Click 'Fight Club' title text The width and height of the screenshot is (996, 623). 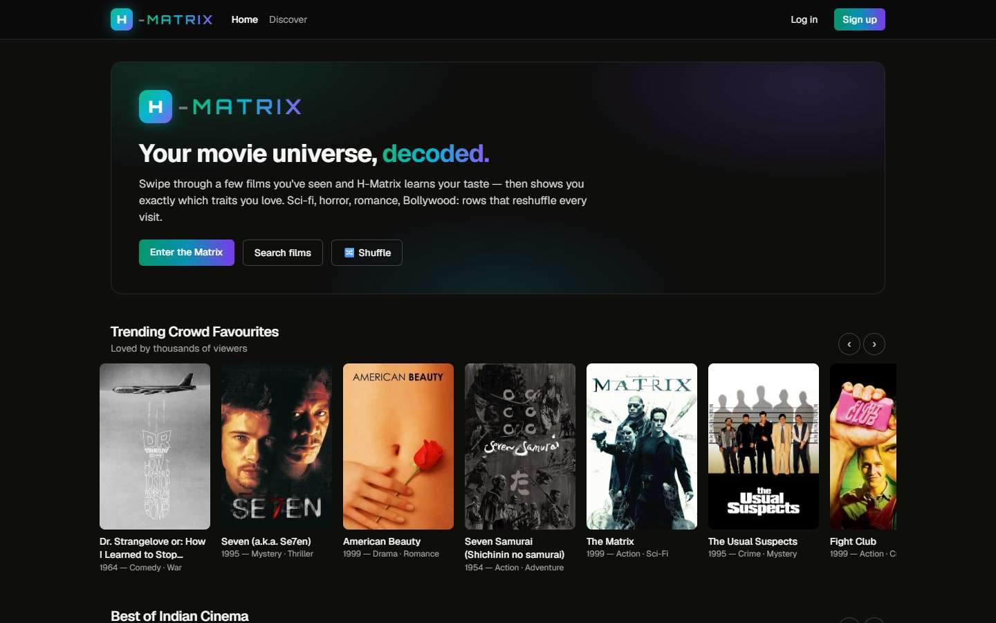(853, 541)
